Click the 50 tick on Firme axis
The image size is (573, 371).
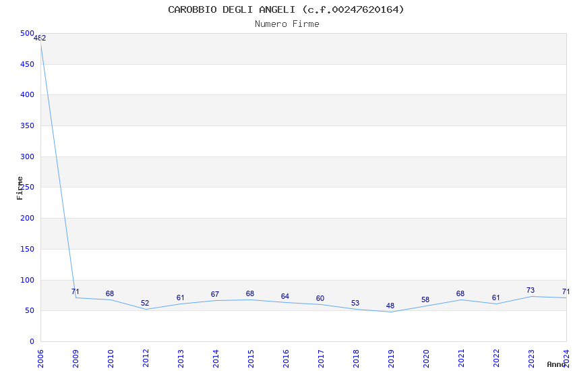[30, 311]
